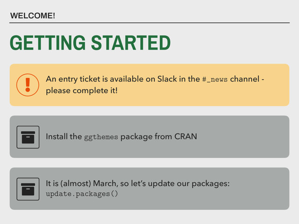The height and width of the screenshot is (224, 299).
Task: Click the ggthemes package name
Action: click(101, 137)
